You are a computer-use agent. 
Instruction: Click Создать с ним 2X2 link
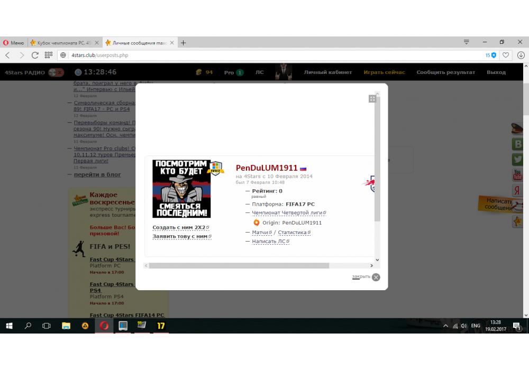[x=180, y=228]
